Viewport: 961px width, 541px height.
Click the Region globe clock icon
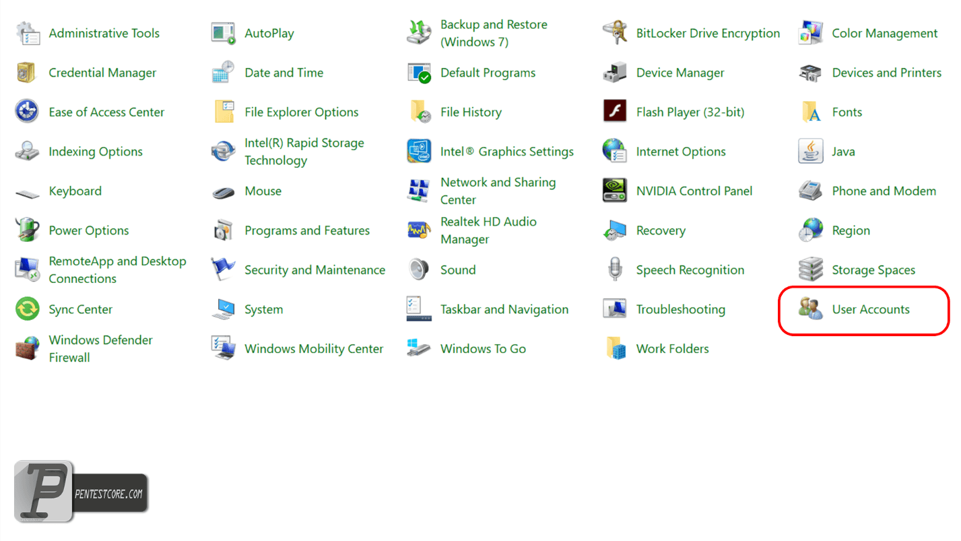point(810,230)
